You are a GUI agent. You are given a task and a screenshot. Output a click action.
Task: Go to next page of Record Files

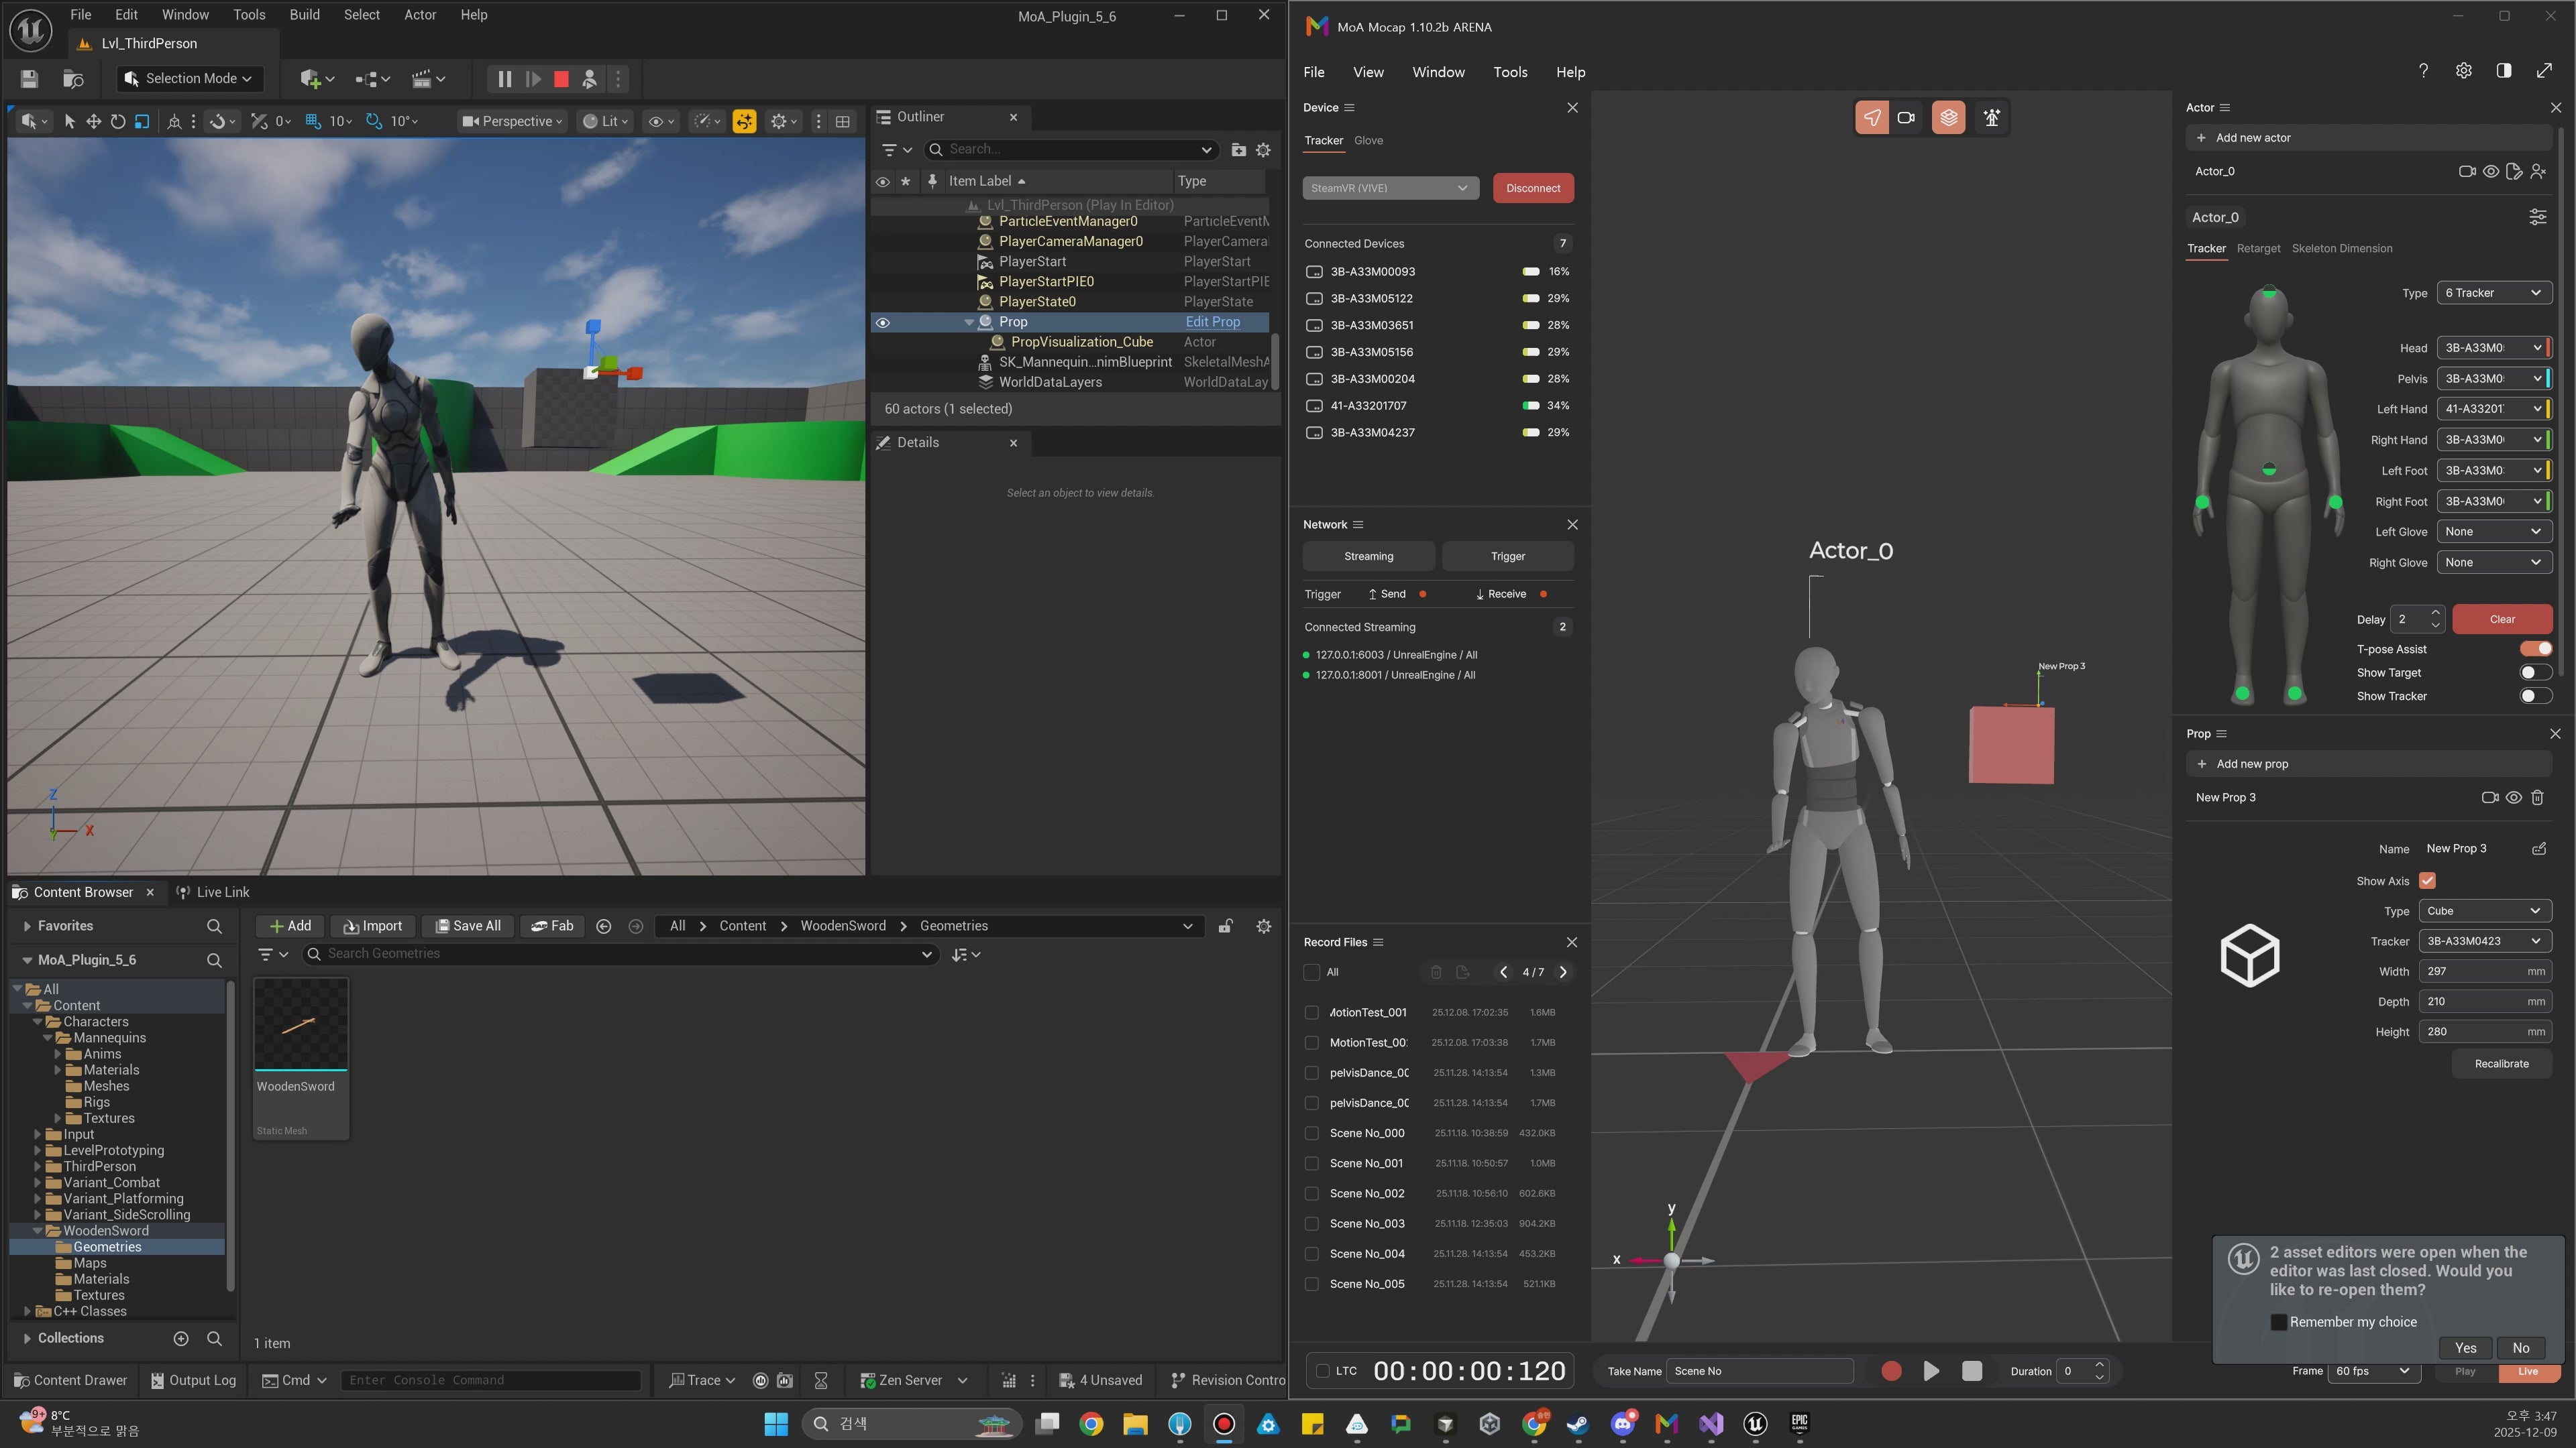click(x=1563, y=971)
